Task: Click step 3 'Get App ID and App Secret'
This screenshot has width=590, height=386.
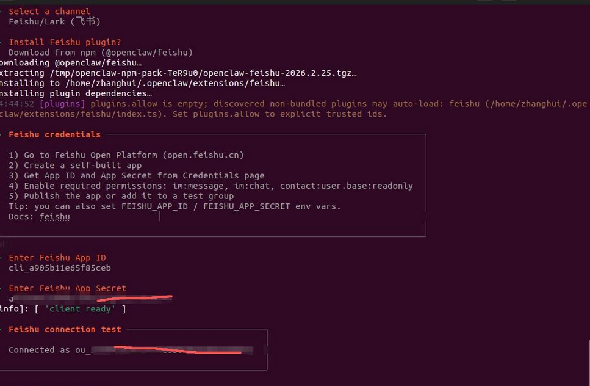Action: tap(136, 175)
